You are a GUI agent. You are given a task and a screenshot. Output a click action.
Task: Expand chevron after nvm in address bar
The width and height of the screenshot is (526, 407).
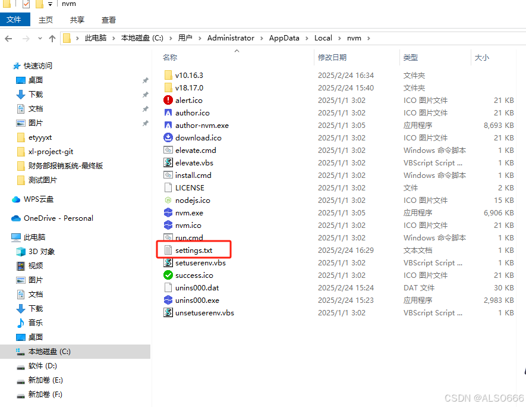click(x=368, y=38)
